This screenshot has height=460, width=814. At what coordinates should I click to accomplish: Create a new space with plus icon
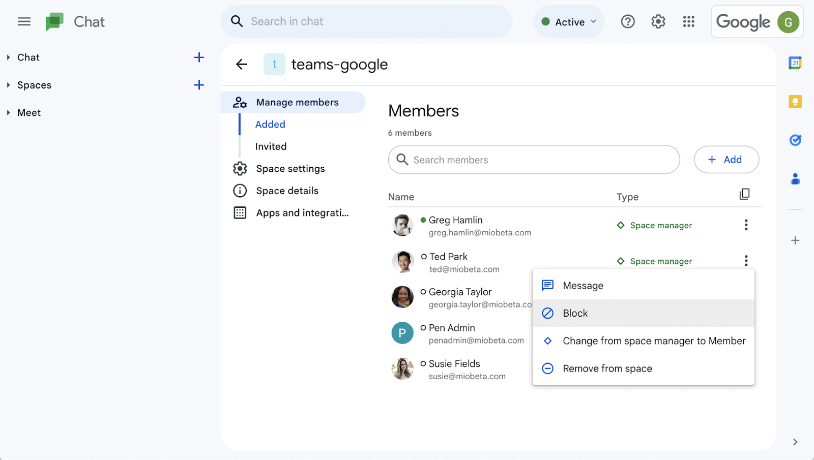(x=199, y=85)
